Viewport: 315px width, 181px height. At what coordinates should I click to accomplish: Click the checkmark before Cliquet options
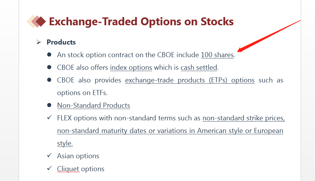point(49,168)
